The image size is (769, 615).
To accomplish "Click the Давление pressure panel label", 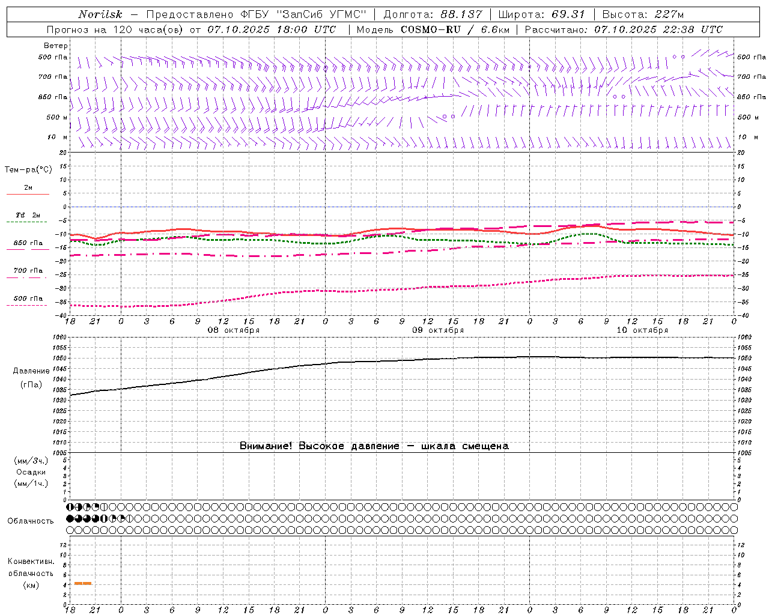I will coord(31,371).
